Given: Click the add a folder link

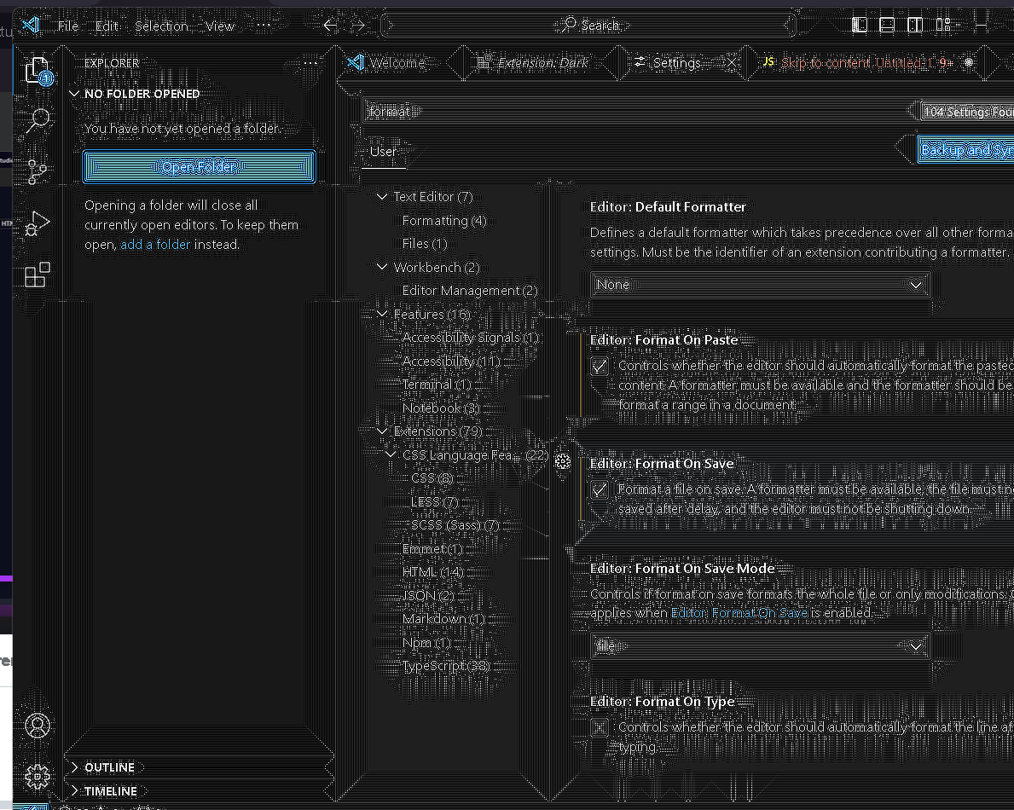Looking at the screenshot, I should (x=154, y=245).
